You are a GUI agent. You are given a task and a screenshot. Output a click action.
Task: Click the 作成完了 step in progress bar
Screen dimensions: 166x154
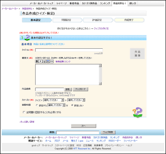(129, 20)
